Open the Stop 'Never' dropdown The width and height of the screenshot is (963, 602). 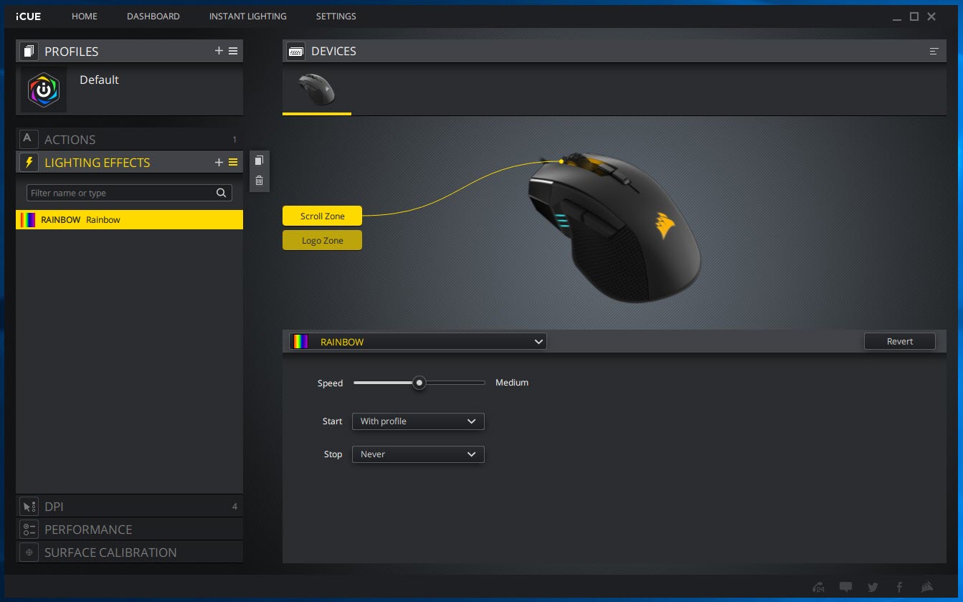point(418,454)
